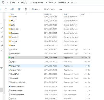
Task: Expand the chevron after JMP in path
Action: pos(55,3)
